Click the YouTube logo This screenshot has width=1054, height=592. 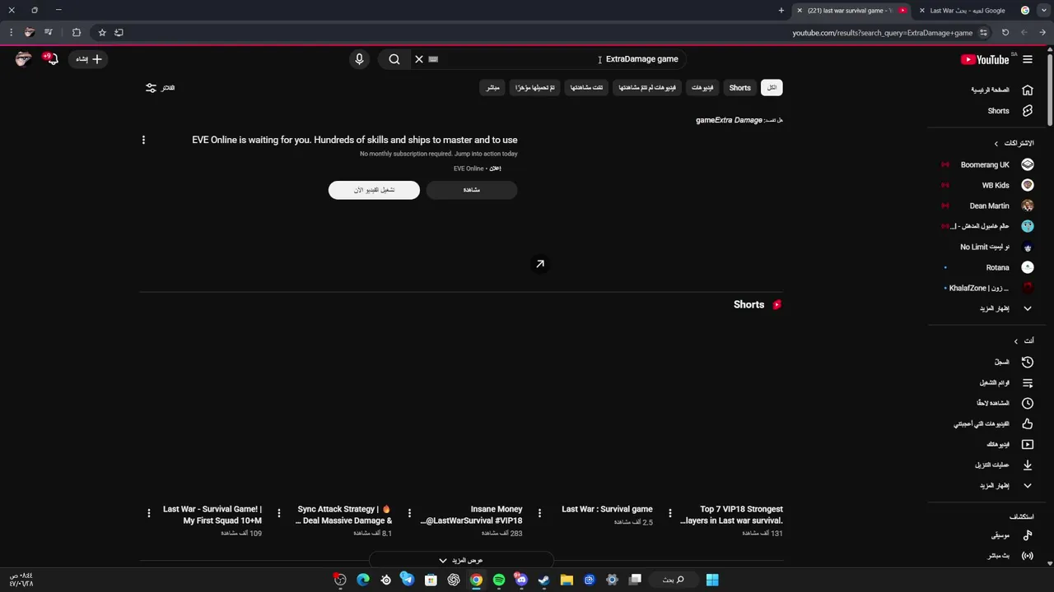[x=986, y=59]
